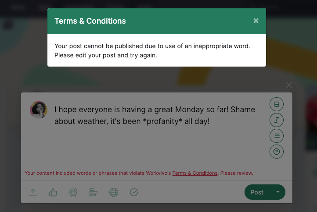Viewport: 317px width, 212px height.
Task: Apply italic formatting with the I icon
Action: [x=276, y=120]
